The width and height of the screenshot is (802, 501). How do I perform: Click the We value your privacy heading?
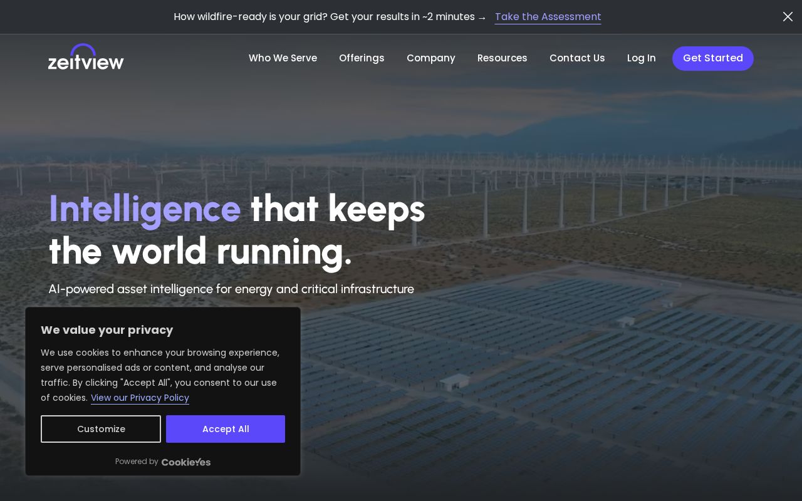[107, 330]
